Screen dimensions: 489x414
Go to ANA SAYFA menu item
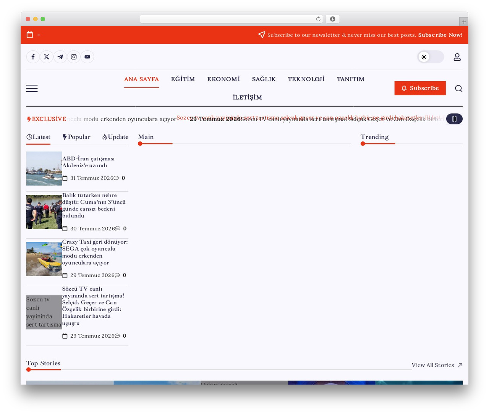141,79
